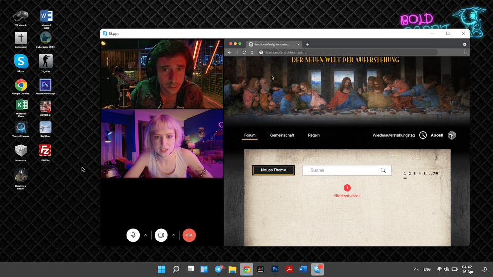Image resolution: width=493 pixels, height=277 pixels.
Task: Click the profile icon at the top right of the browser tab bar
Action: click(x=465, y=44)
